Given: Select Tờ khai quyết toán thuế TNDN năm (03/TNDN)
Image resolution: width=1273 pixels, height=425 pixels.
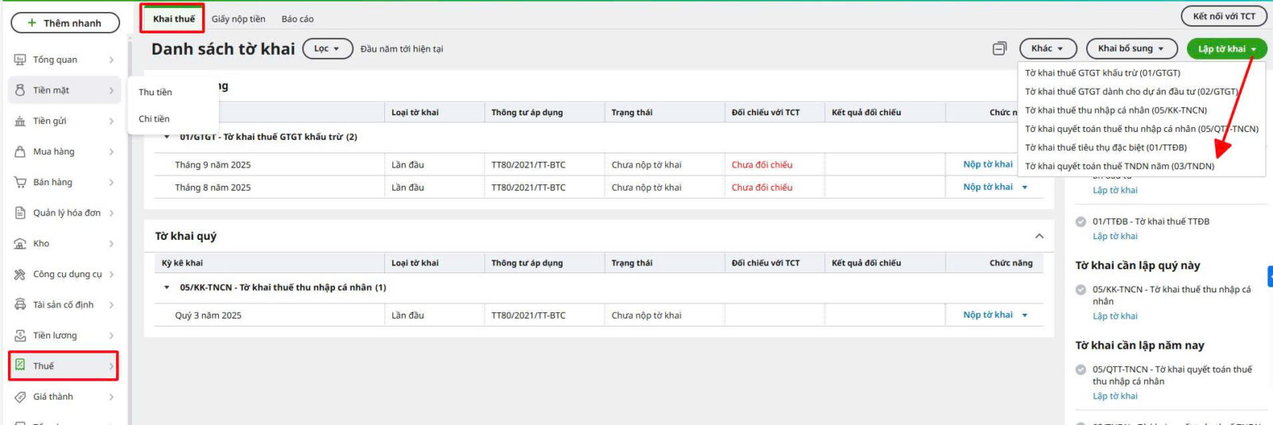Looking at the screenshot, I should tap(1119, 166).
